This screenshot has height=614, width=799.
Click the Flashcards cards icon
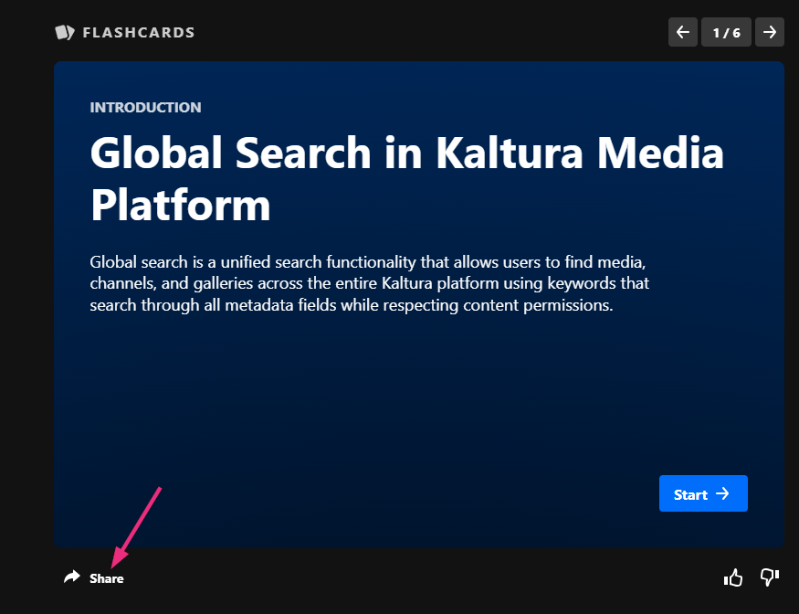click(x=65, y=33)
